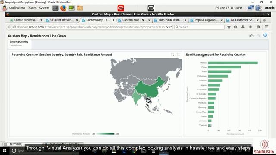The image size is (276, 155).
Task: Click the Firefox Search box
Action: (199, 27)
